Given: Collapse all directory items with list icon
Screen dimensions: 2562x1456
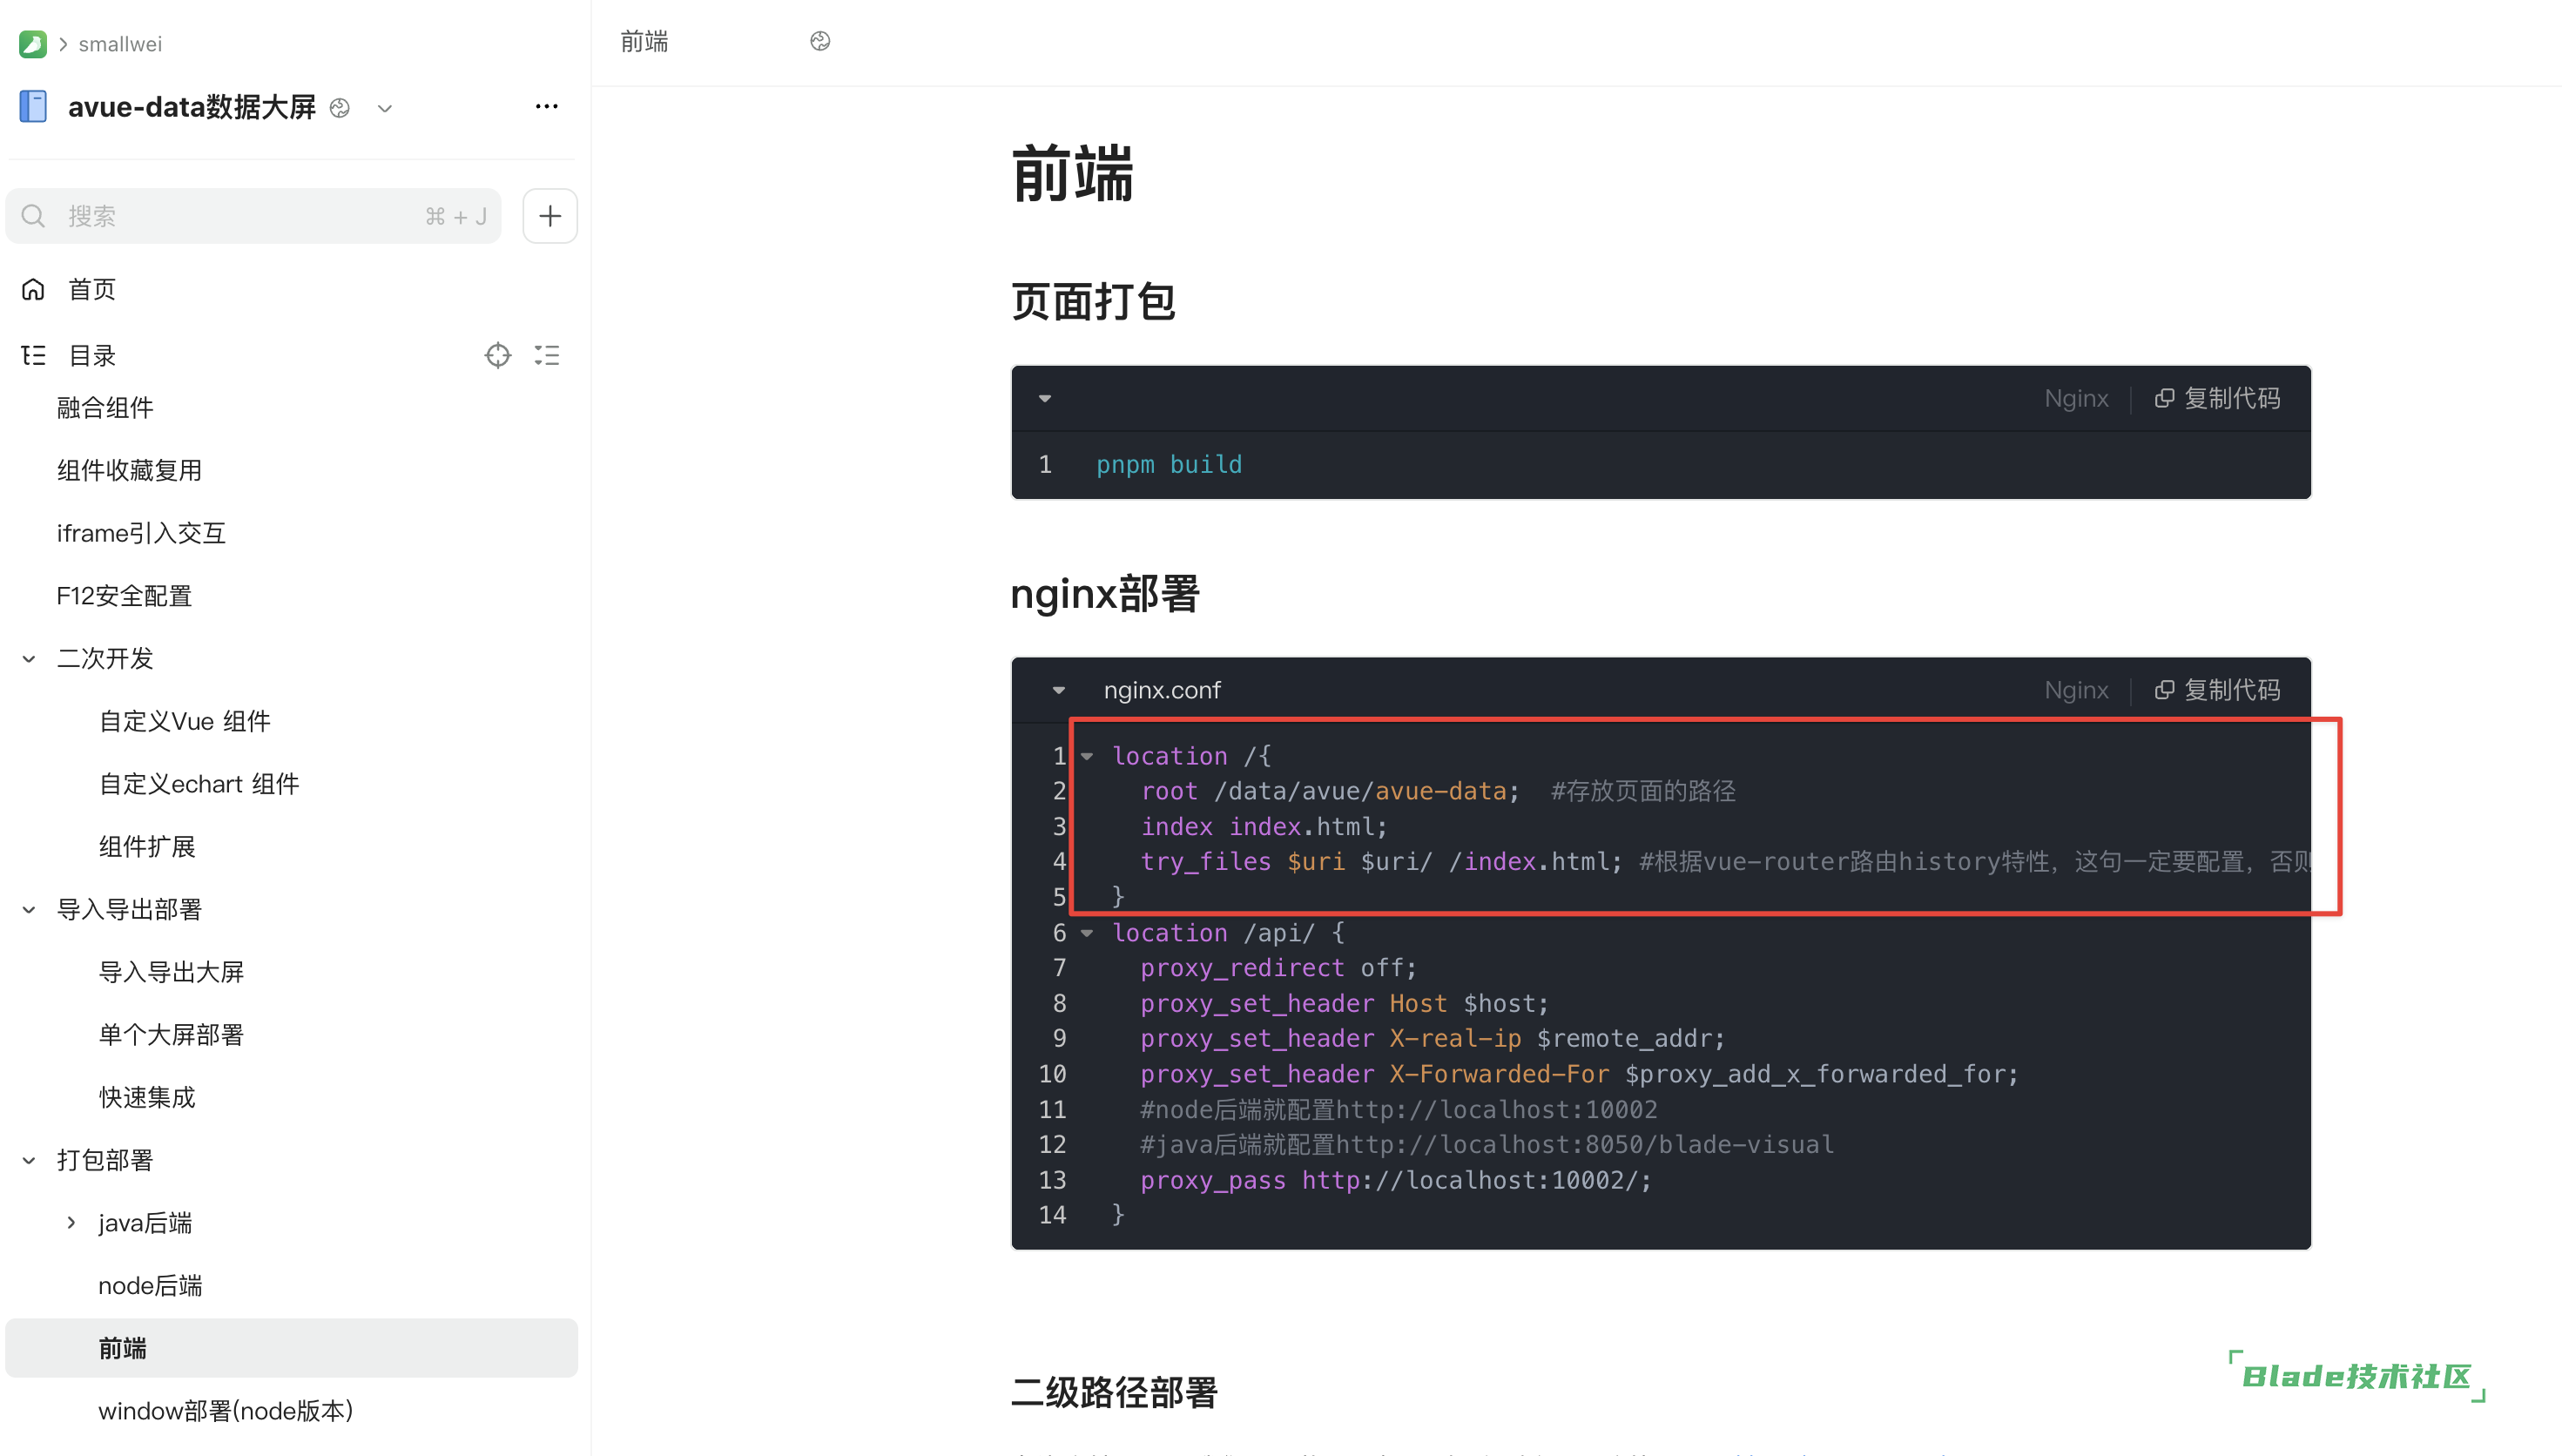Looking at the screenshot, I should tap(546, 355).
